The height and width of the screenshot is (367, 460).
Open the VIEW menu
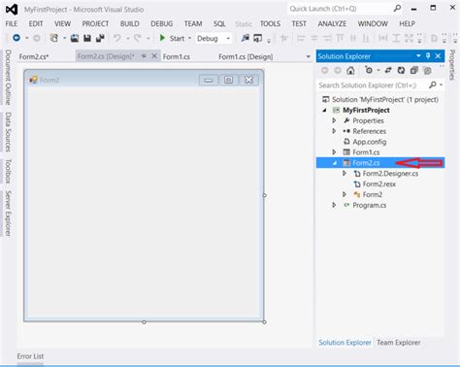[x=62, y=23]
